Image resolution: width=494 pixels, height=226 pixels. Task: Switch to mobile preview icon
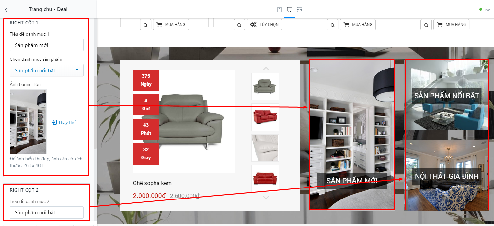[280, 10]
